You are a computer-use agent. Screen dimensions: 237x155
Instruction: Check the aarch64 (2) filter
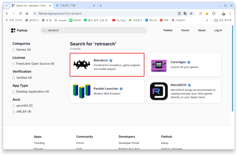pyautogui.click(x=13, y=106)
